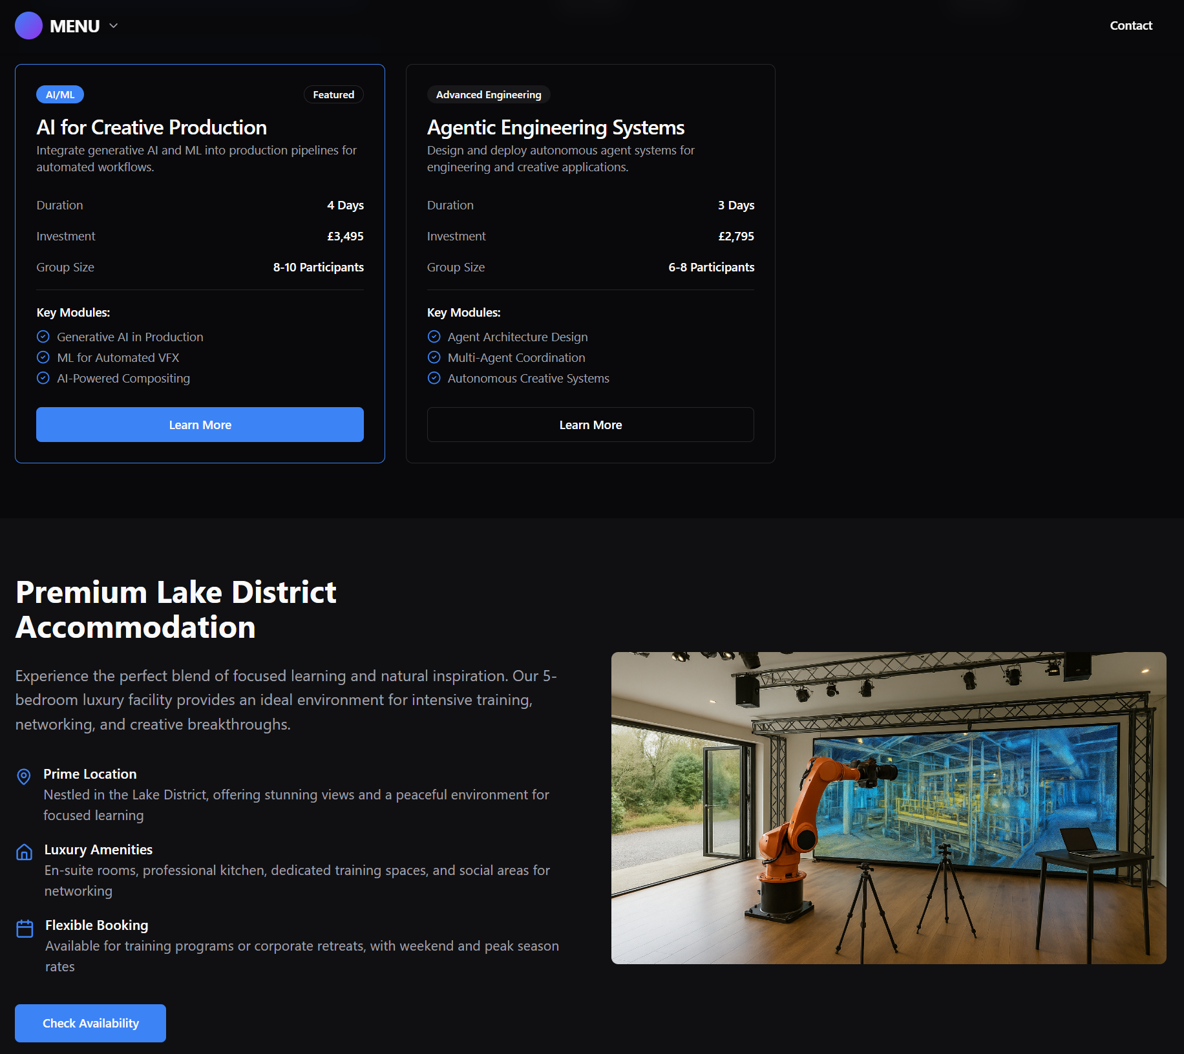This screenshot has height=1054, width=1184.
Task: Click Key Modules label in AI/ML card
Action: pos(73,312)
